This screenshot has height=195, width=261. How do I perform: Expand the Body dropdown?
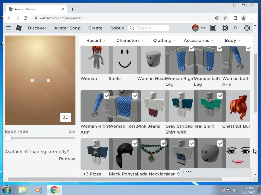[232, 40]
